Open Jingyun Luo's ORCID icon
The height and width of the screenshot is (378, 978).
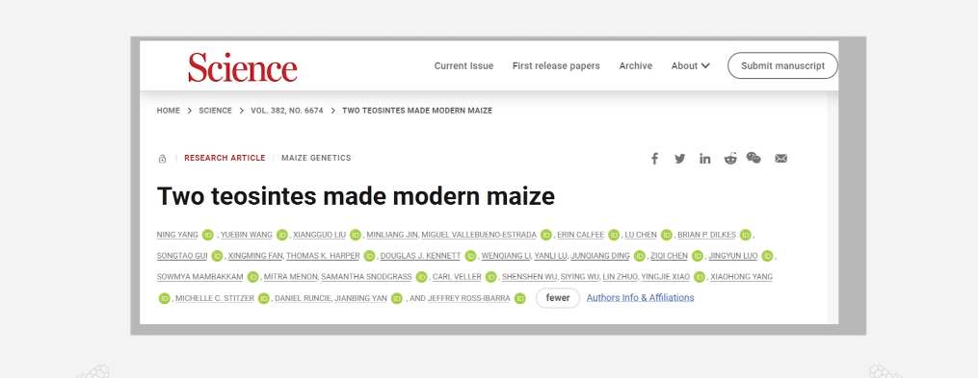[767, 256]
